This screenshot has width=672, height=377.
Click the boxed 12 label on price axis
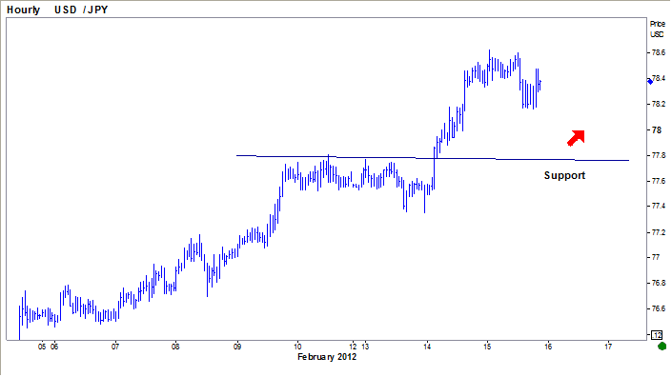(x=657, y=335)
